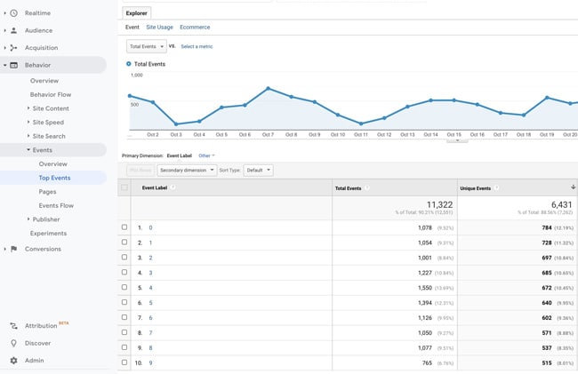Image resolution: width=578 pixels, height=374 pixels.
Task: Toggle the select-all rows checkbox
Action: point(124,187)
